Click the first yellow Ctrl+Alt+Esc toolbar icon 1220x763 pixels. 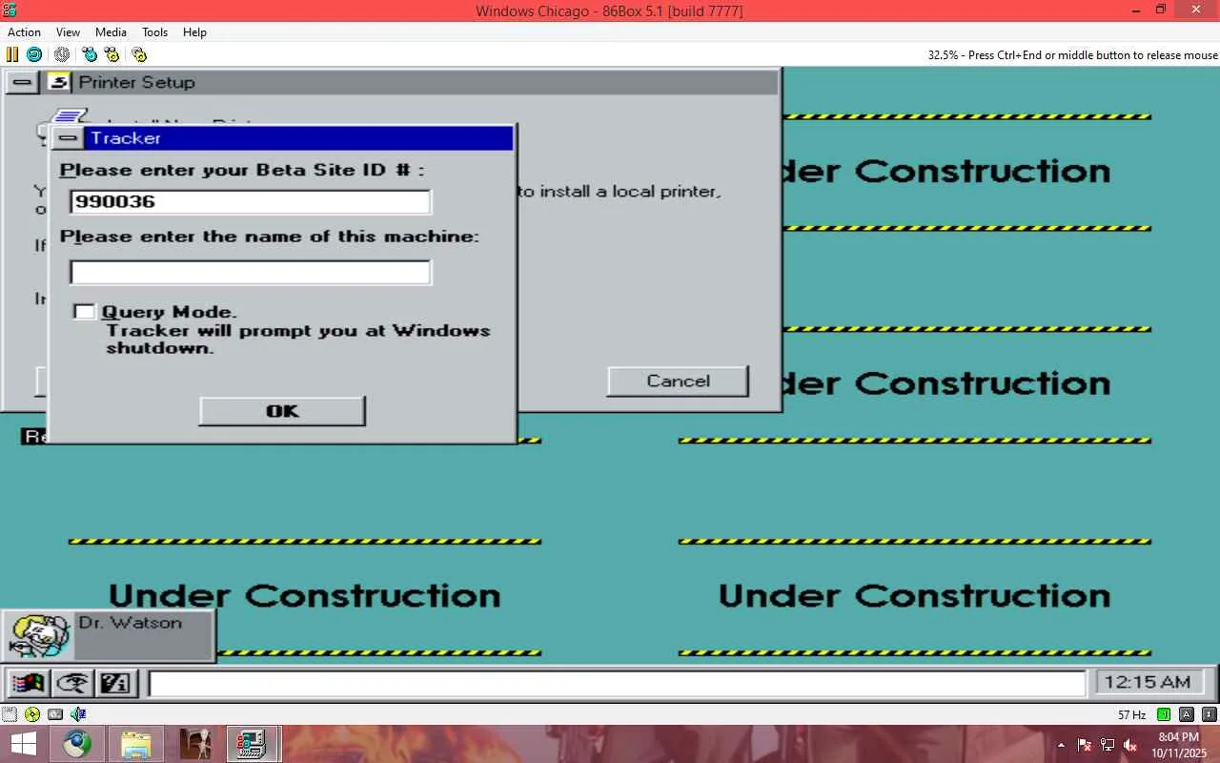(x=112, y=55)
